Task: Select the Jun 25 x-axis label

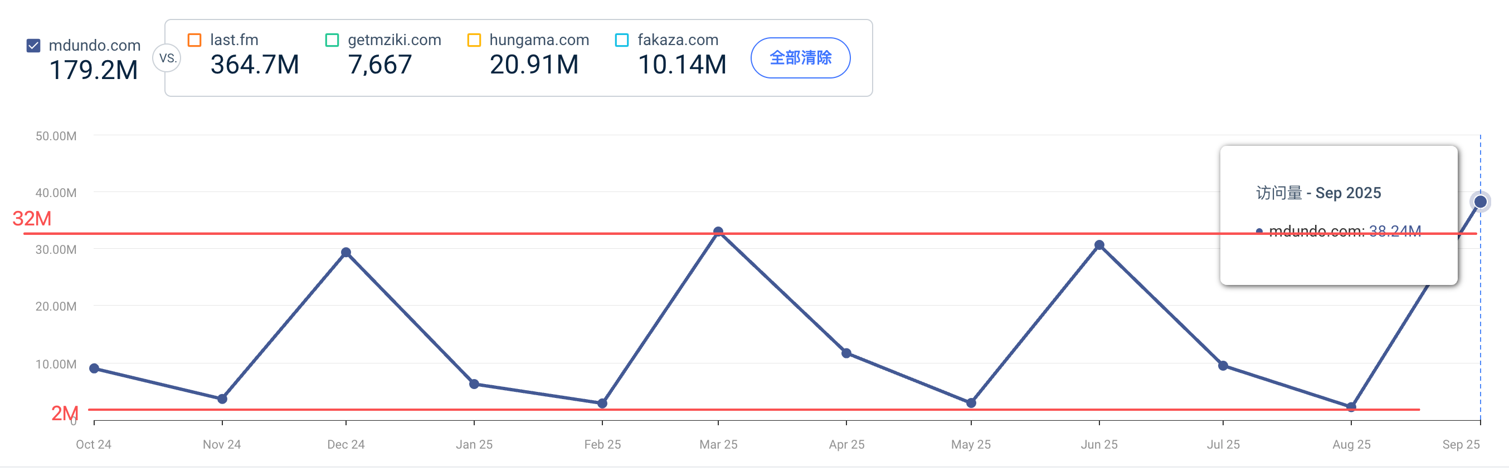Action: coord(1099,445)
